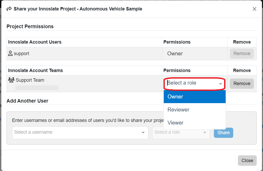The width and height of the screenshot is (263, 171).
Task: Click the Support Team name text
Action: [x=30, y=80]
